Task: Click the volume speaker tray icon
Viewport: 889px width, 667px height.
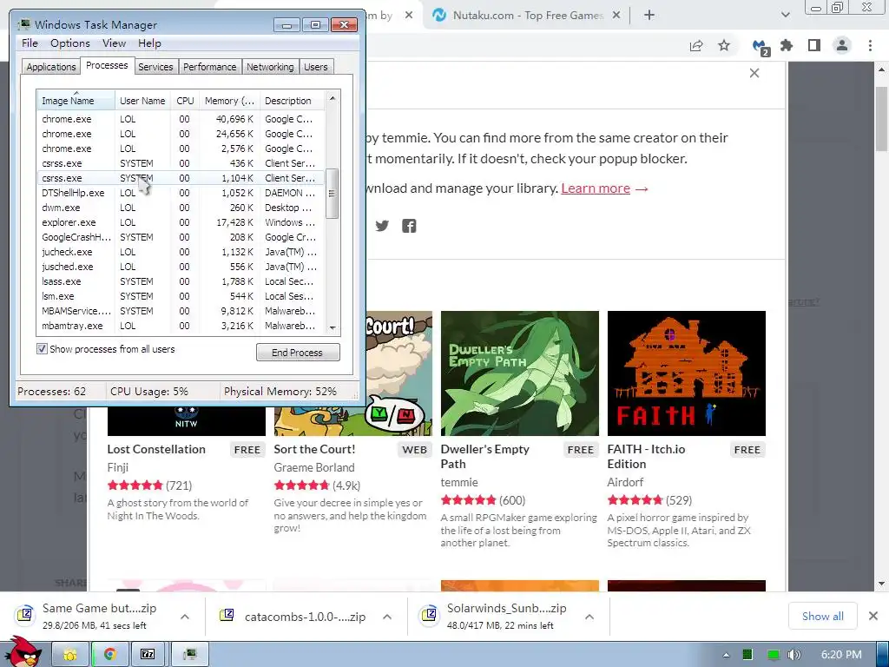Action: click(794, 655)
